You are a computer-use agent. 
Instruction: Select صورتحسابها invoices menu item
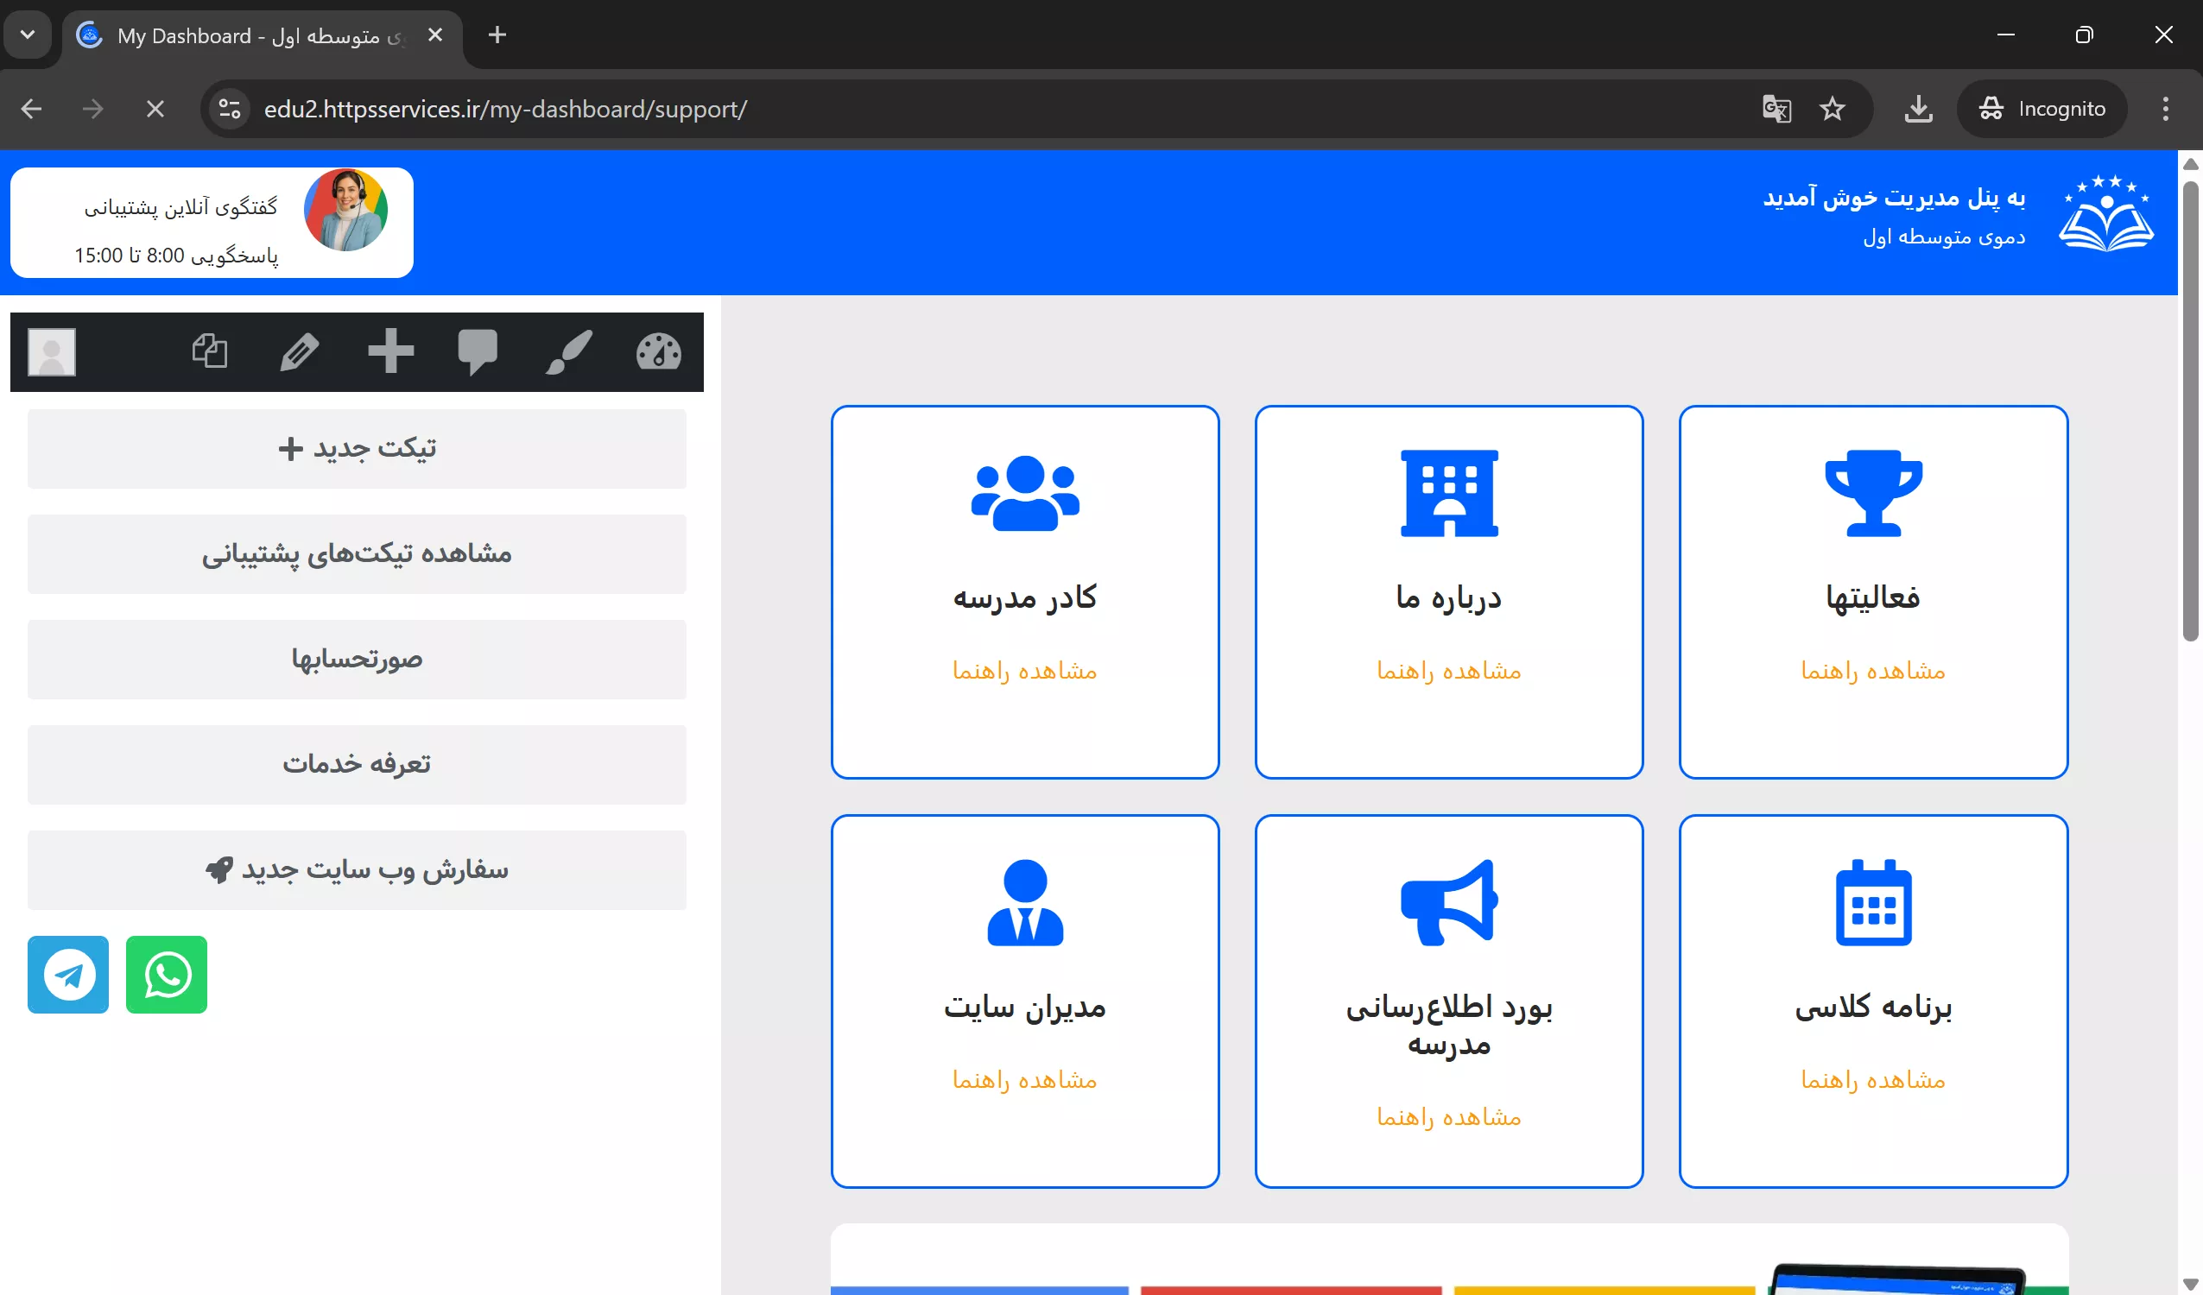pyautogui.click(x=357, y=659)
